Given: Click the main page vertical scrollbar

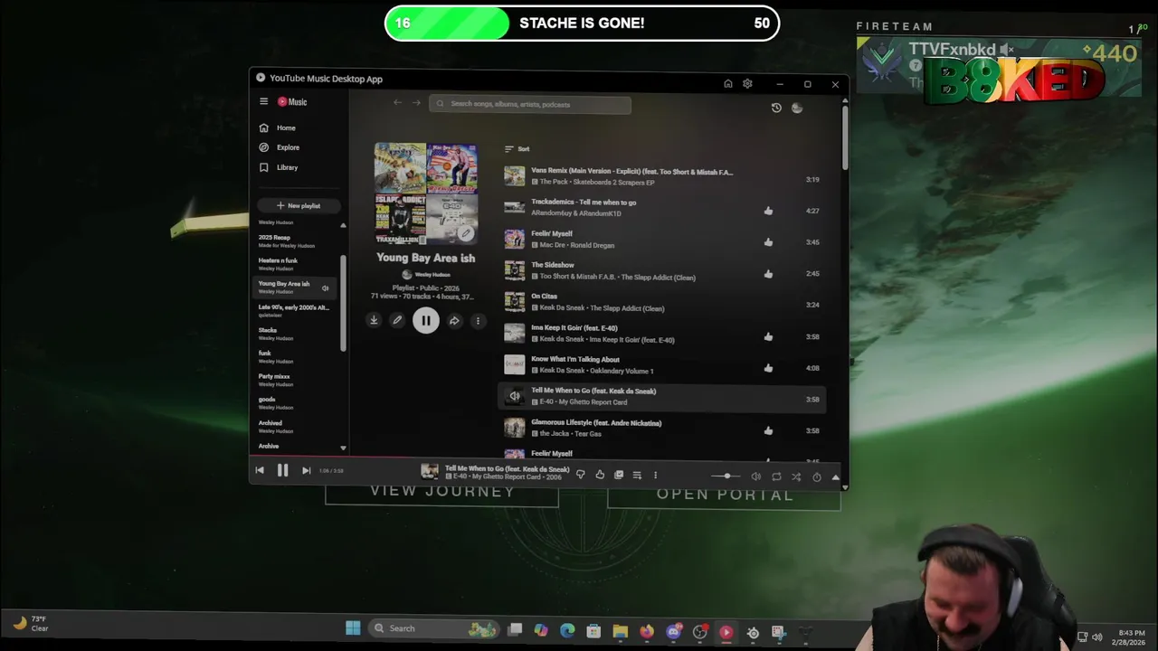Looking at the screenshot, I should (x=845, y=136).
